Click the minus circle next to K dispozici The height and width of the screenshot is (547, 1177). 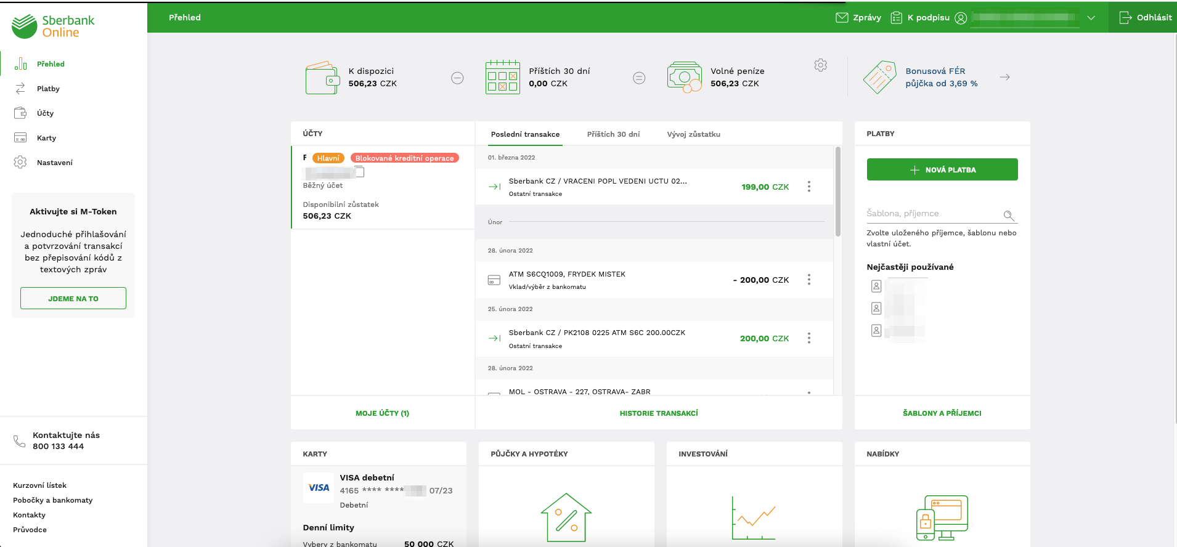point(457,78)
